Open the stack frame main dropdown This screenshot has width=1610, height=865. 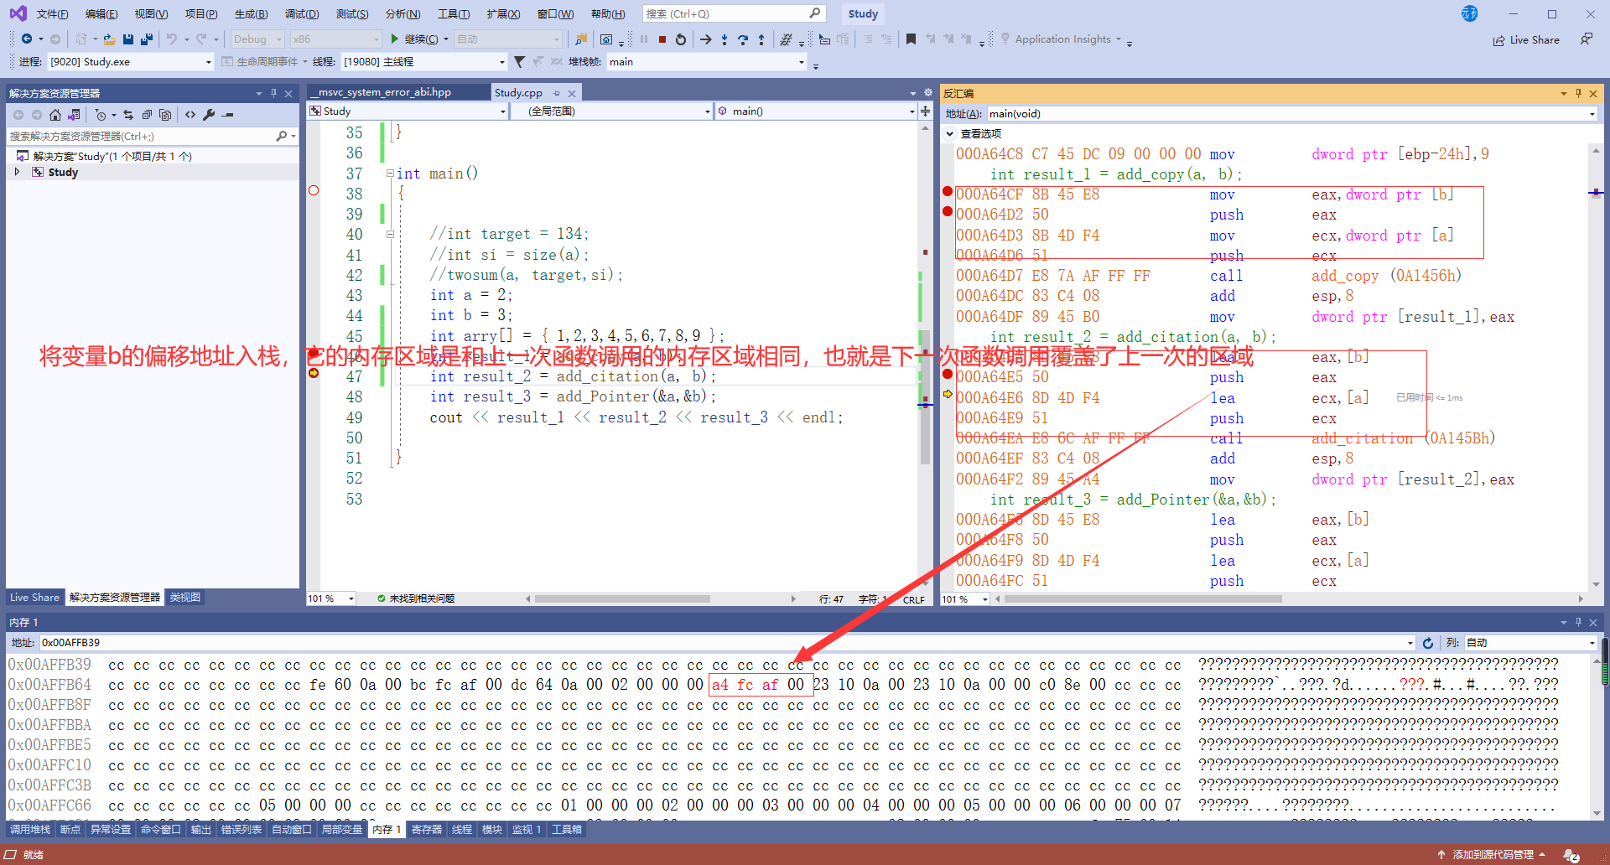[707, 62]
